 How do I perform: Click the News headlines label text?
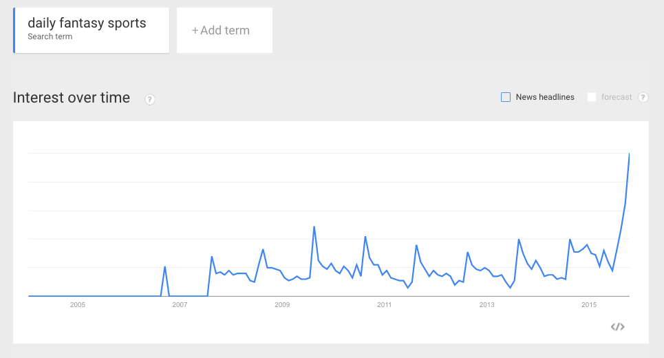[545, 97]
